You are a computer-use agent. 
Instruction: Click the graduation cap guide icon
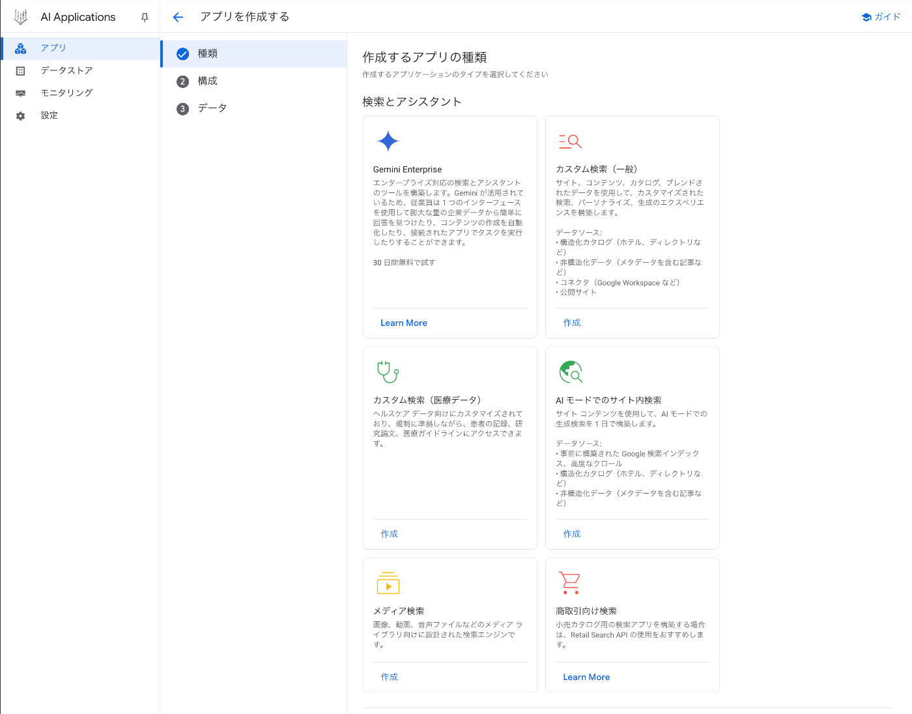coord(866,18)
